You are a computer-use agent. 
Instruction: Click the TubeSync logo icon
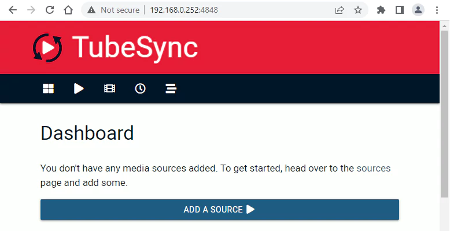(x=47, y=48)
